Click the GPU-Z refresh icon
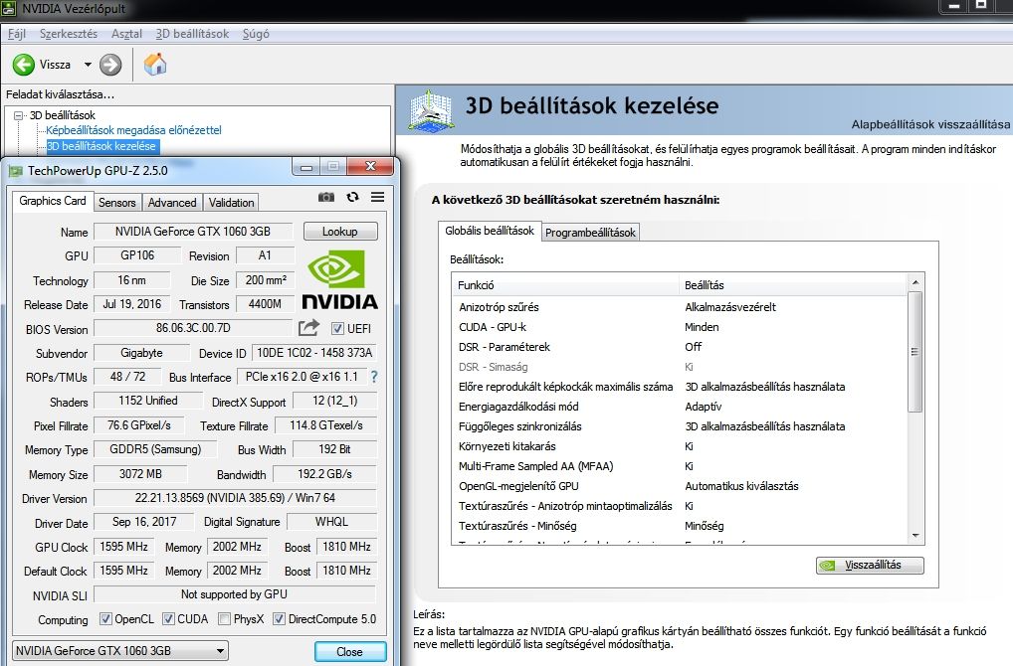The width and height of the screenshot is (1013, 666). tap(352, 197)
